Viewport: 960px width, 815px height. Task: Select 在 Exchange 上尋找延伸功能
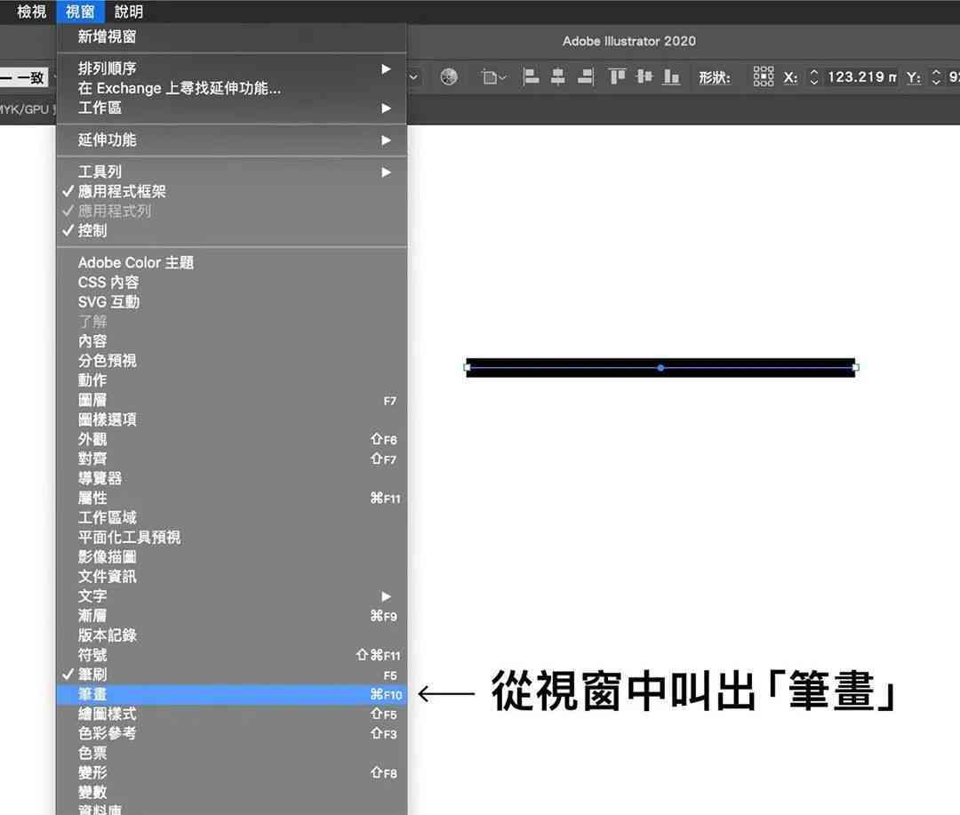tap(231, 88)
